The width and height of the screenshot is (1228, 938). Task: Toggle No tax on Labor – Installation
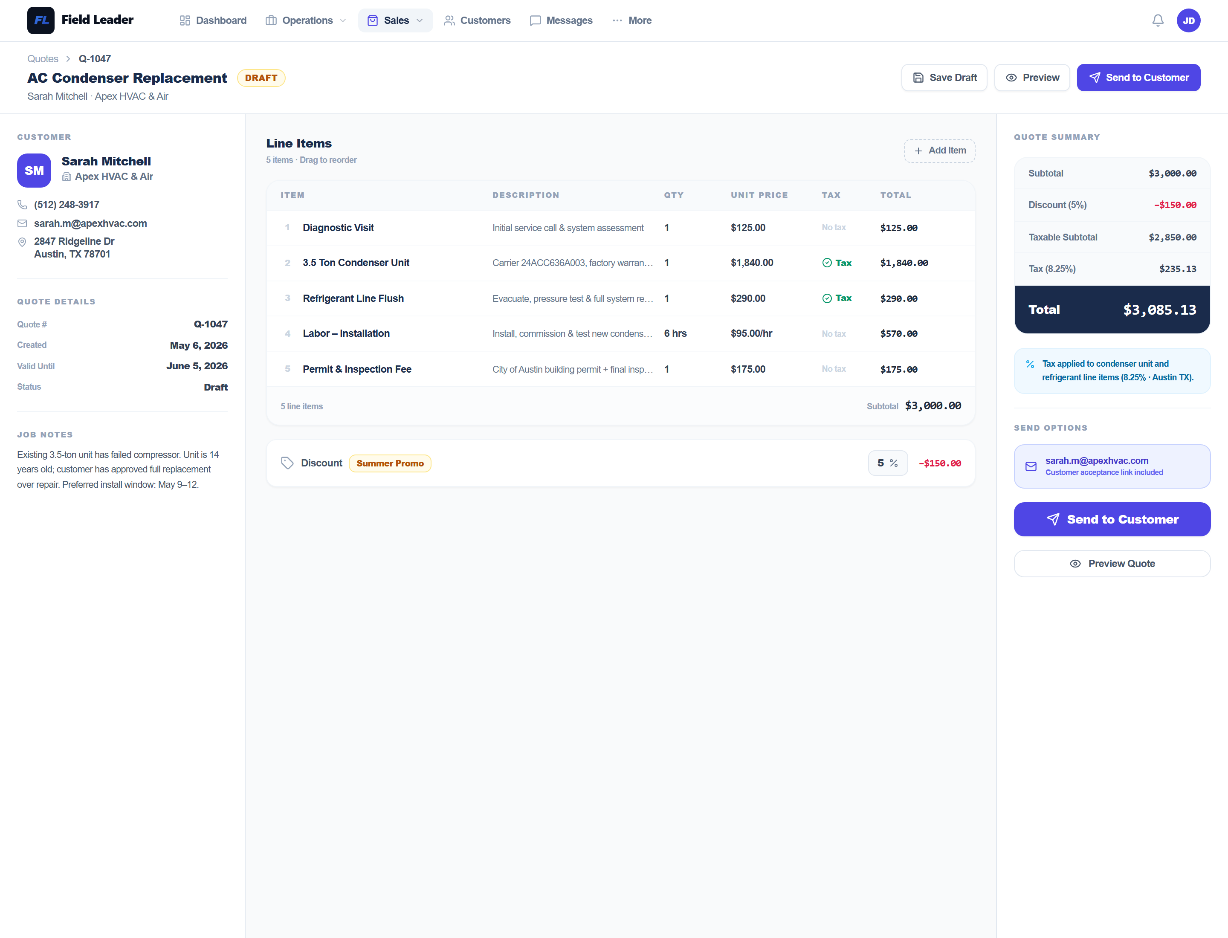click(x=834, y=333)
